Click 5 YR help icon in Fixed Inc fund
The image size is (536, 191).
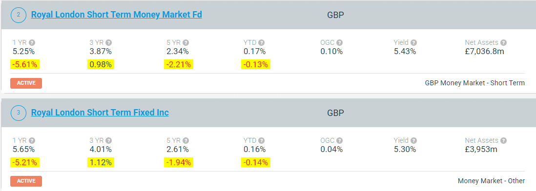(186, 140)
